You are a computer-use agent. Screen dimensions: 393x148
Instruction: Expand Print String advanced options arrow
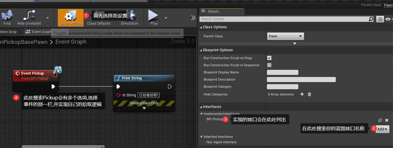144,108
